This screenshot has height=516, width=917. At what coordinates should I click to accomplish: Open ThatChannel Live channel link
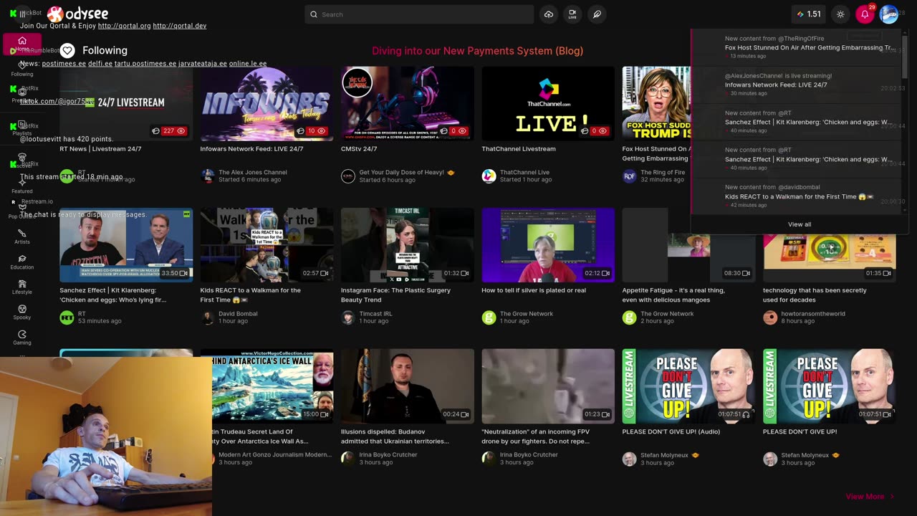tap(524, 172)
